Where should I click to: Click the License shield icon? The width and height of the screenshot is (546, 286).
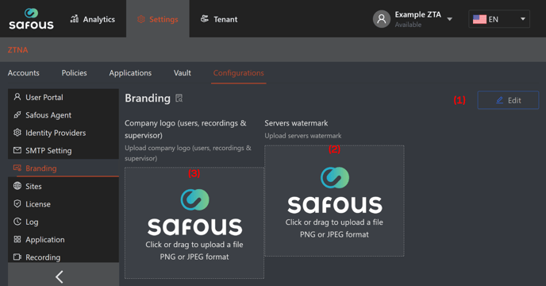17,203
